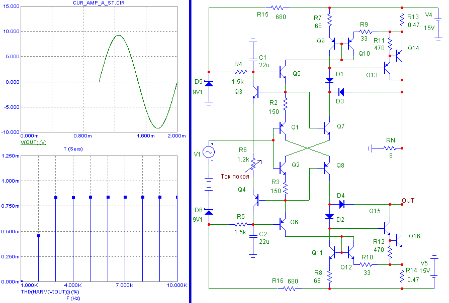The width and height of the screenshot is (449, 303).
Task: Select the R16 680 resistor symbol
Action: (x=289, y=289)
